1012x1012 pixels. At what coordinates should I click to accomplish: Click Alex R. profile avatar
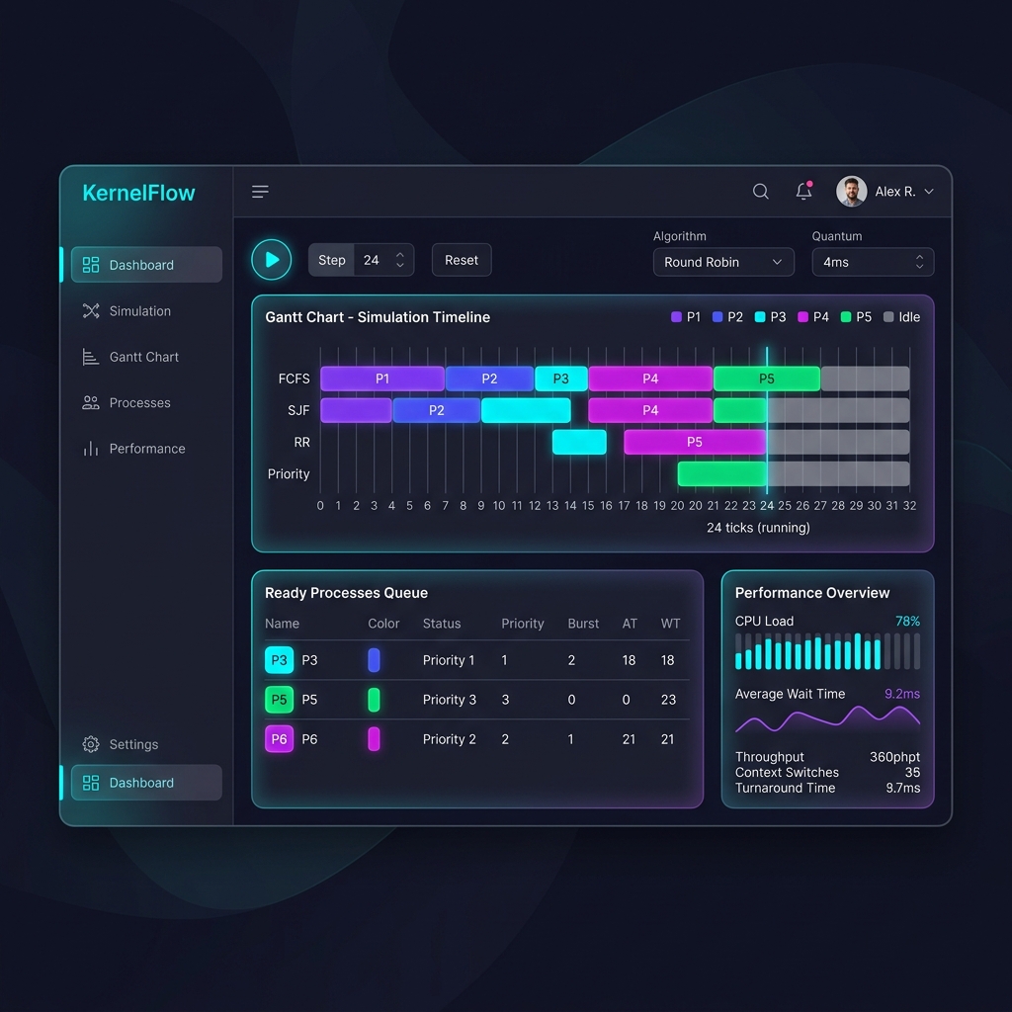coord(851,192)
